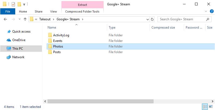
Task: Click the window folder icon in title bar
Action: [x=5, y=4]
